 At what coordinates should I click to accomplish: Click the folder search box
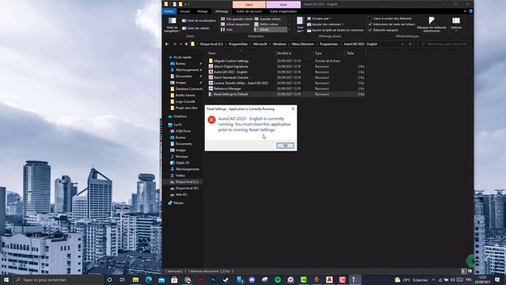pos(444,44)
